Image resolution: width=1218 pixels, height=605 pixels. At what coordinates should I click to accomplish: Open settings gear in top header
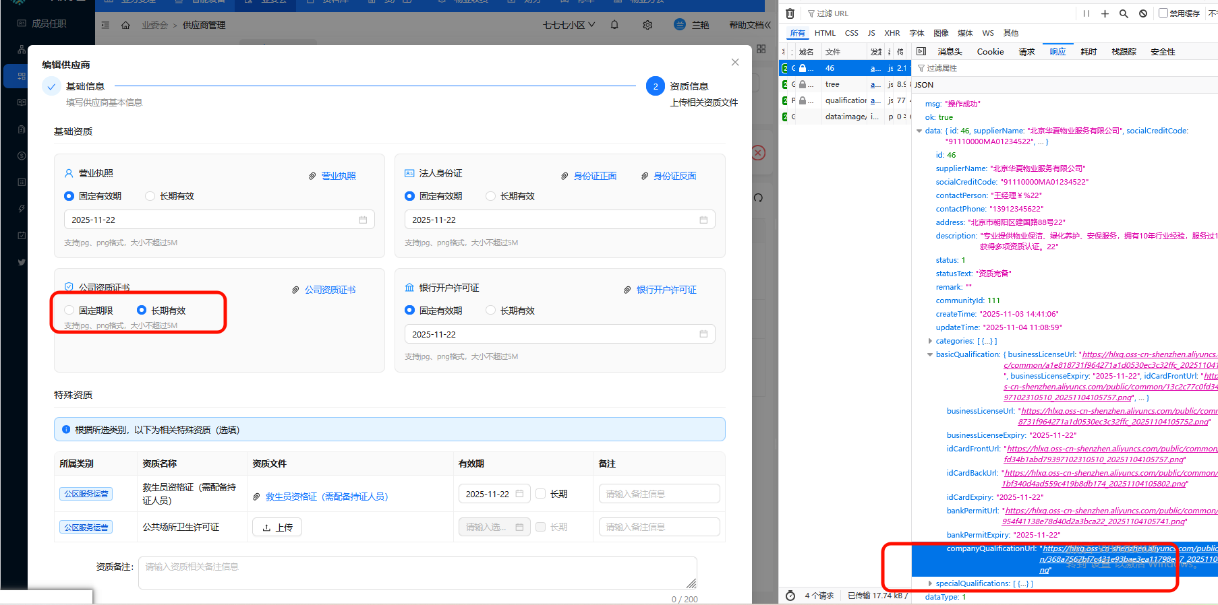pos(647,25)
